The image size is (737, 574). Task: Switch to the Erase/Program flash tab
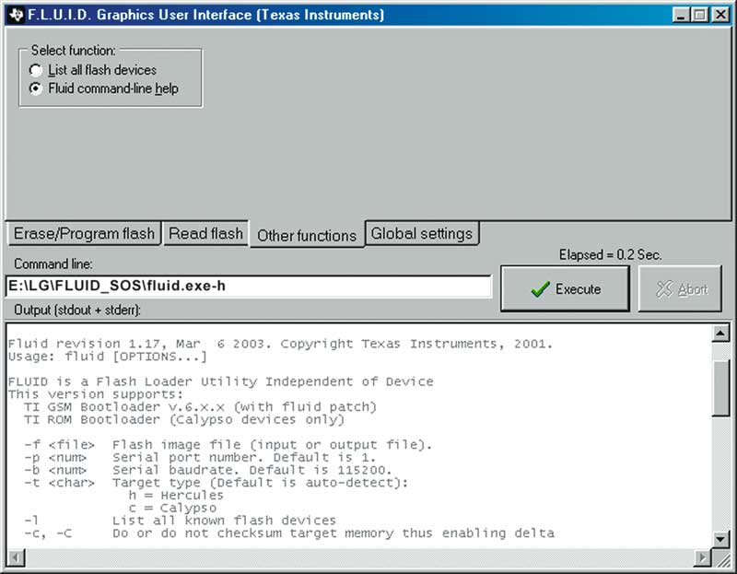point(84,233)
